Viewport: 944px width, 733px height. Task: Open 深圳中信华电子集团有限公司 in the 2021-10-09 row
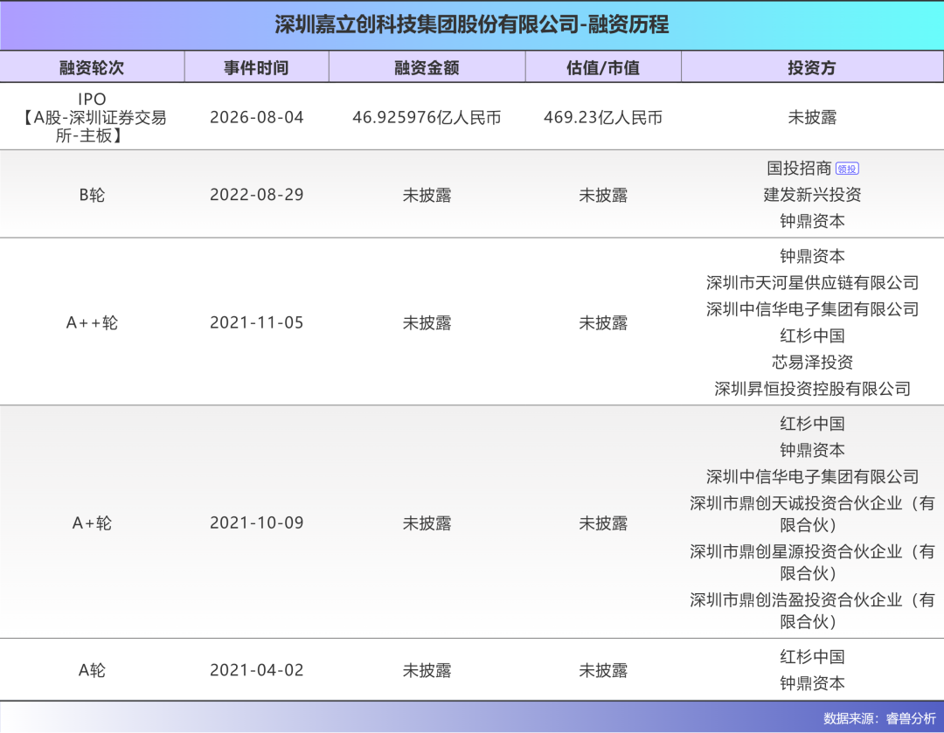(x=812, y=477)
